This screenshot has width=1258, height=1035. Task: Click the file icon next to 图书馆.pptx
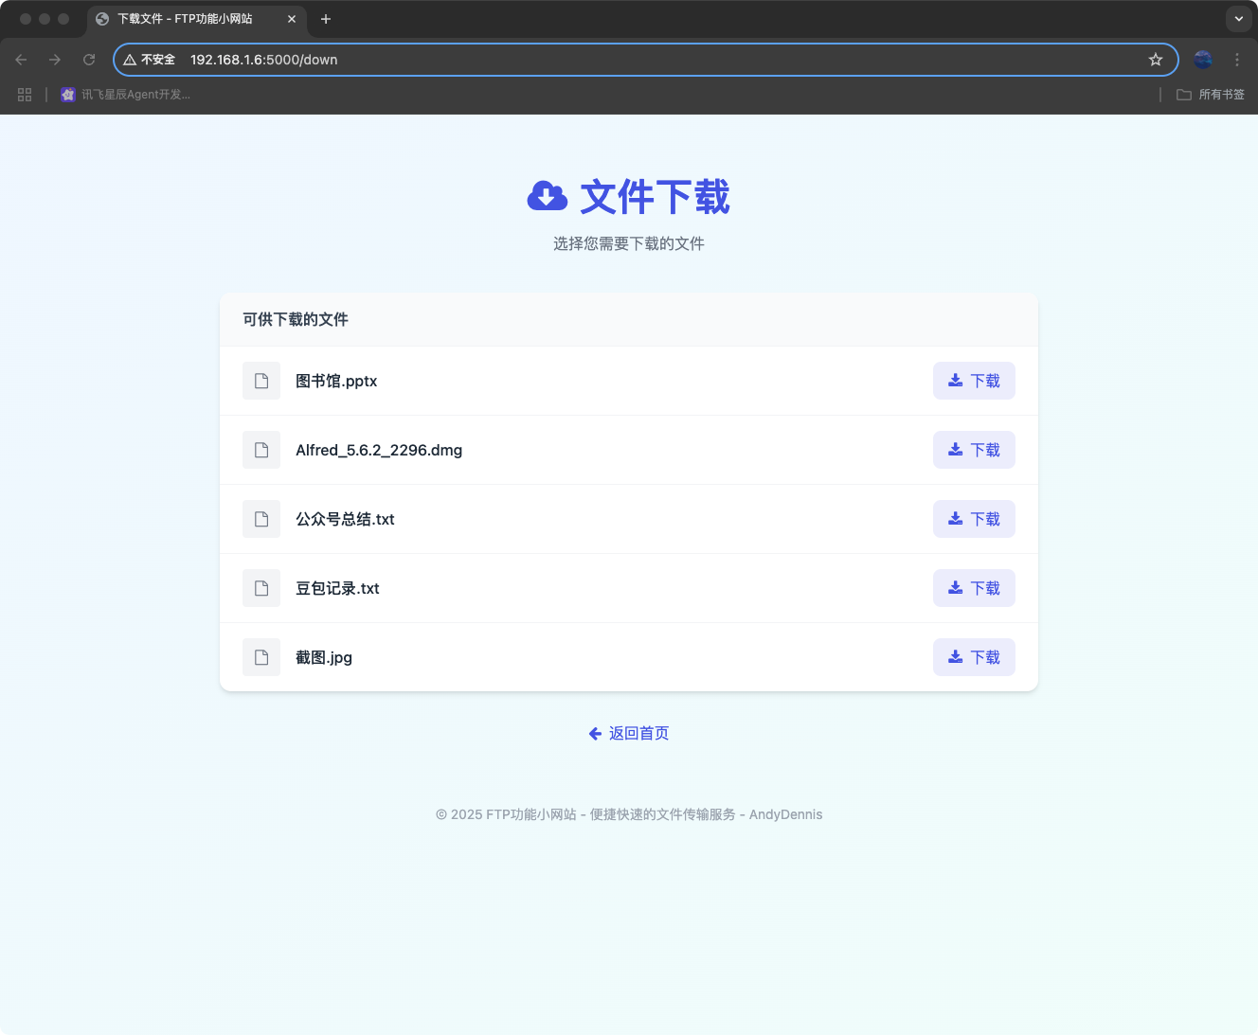[x=261, y=381]
